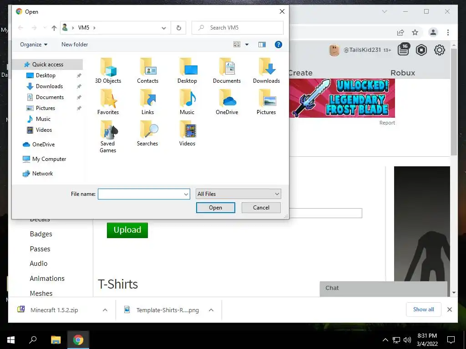Screen dimensions: 466x349
Task: Select Desktop in navigation pane
Action: click(x=46, y=75)
